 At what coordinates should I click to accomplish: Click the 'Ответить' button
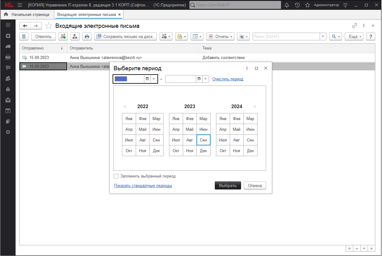pyautogui.click(x=43, y=36)
